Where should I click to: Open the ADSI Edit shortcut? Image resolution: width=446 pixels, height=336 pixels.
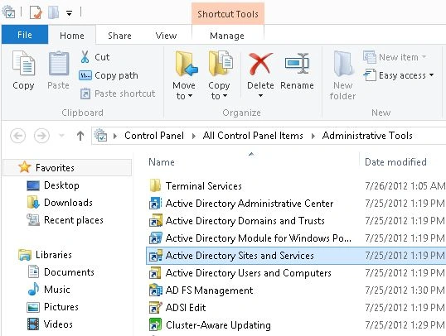coord(186,308)
